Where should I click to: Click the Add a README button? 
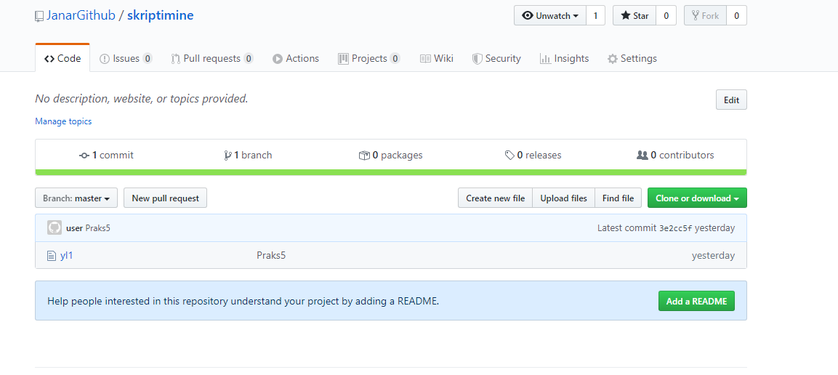696,302
